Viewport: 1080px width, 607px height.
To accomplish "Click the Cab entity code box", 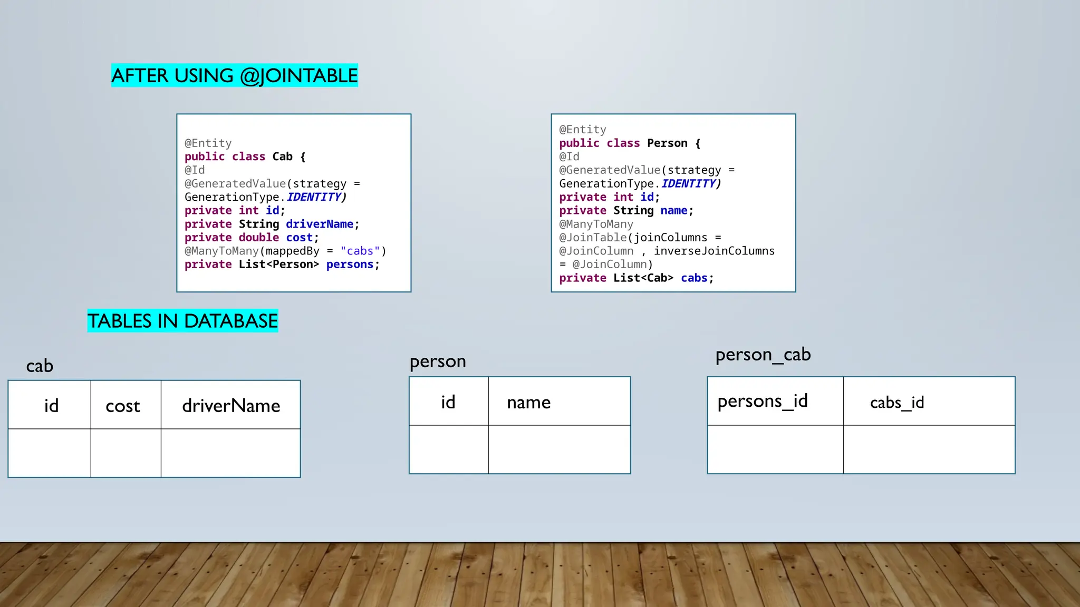I will [x=294, y=203].
